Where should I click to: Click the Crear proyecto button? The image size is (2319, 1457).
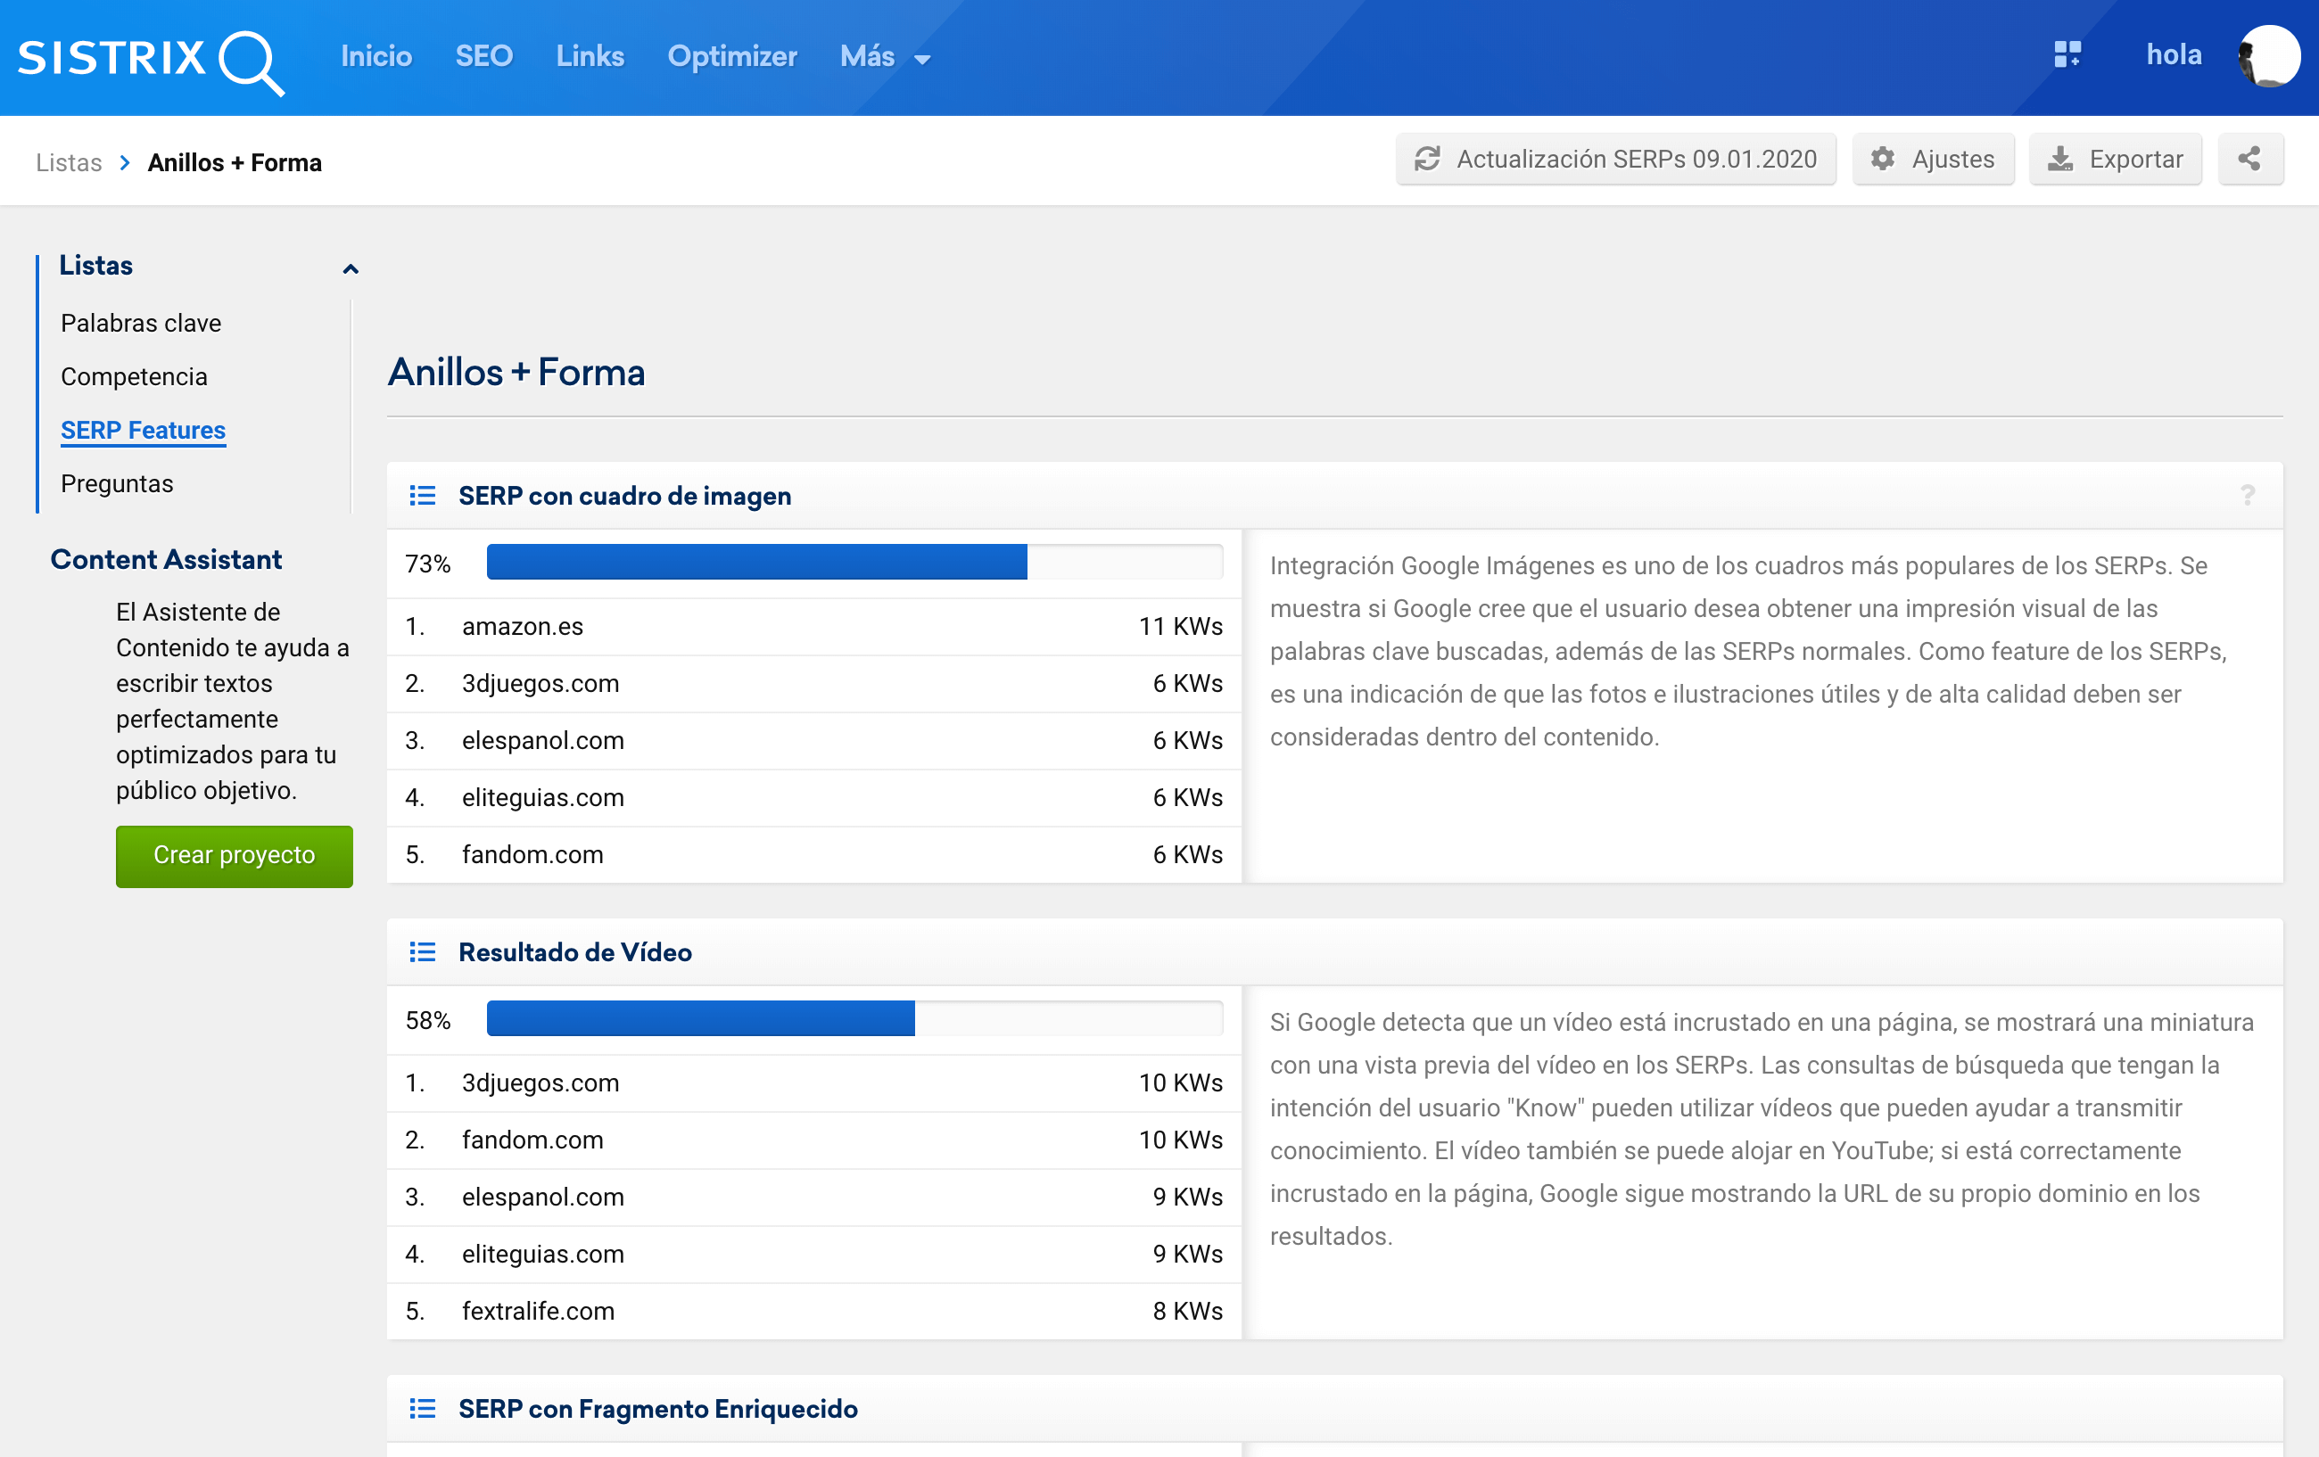234,855
